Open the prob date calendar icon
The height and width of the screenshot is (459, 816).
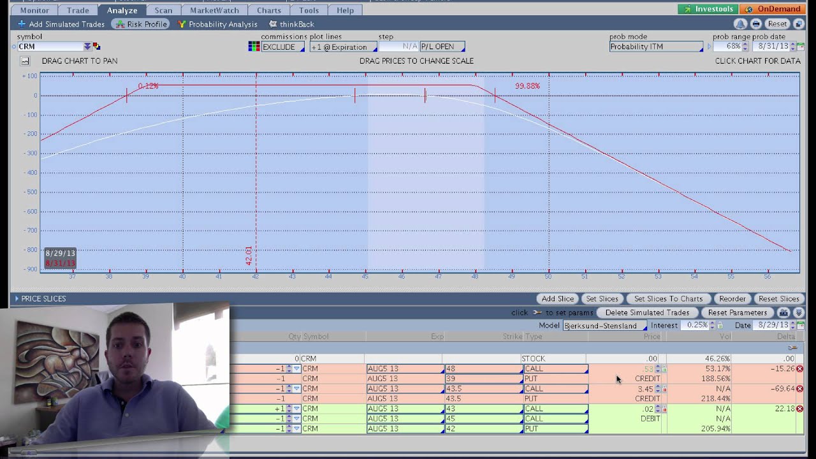[x=801, y=47]
